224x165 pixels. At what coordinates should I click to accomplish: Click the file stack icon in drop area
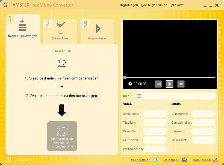tap(62, 63)
